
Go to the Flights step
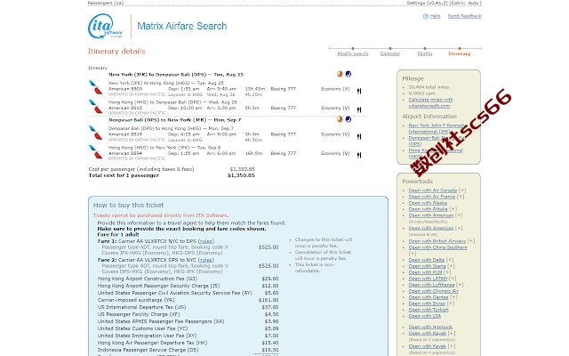point(425,53)
